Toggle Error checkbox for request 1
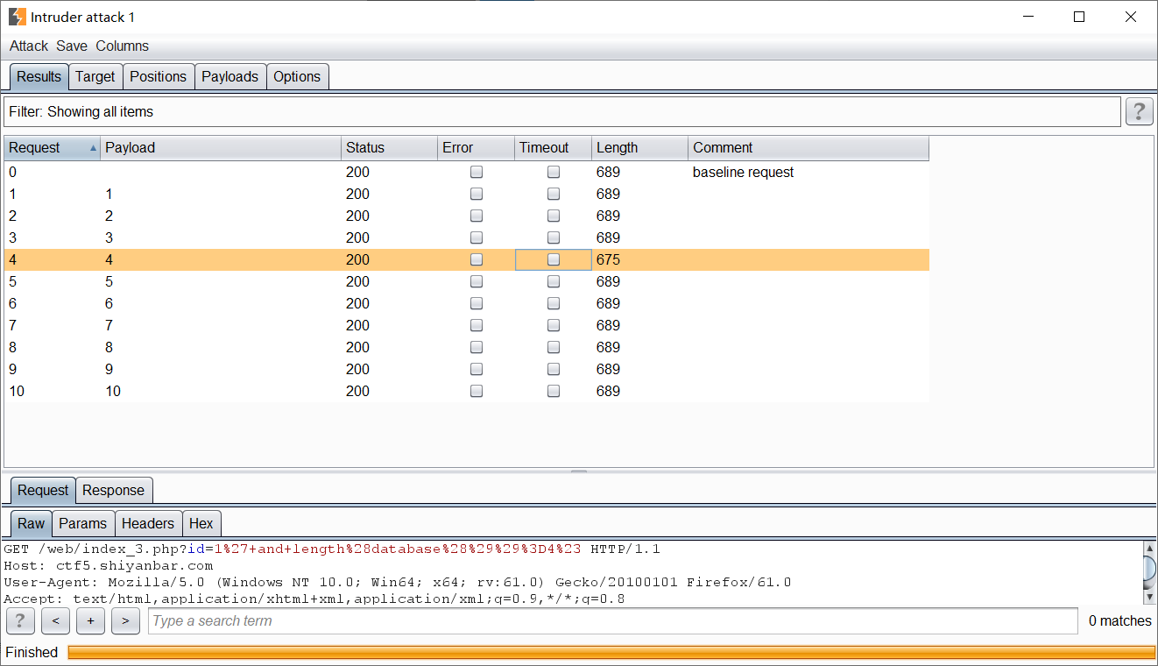 pyautogui.click(x=477, y=195)
